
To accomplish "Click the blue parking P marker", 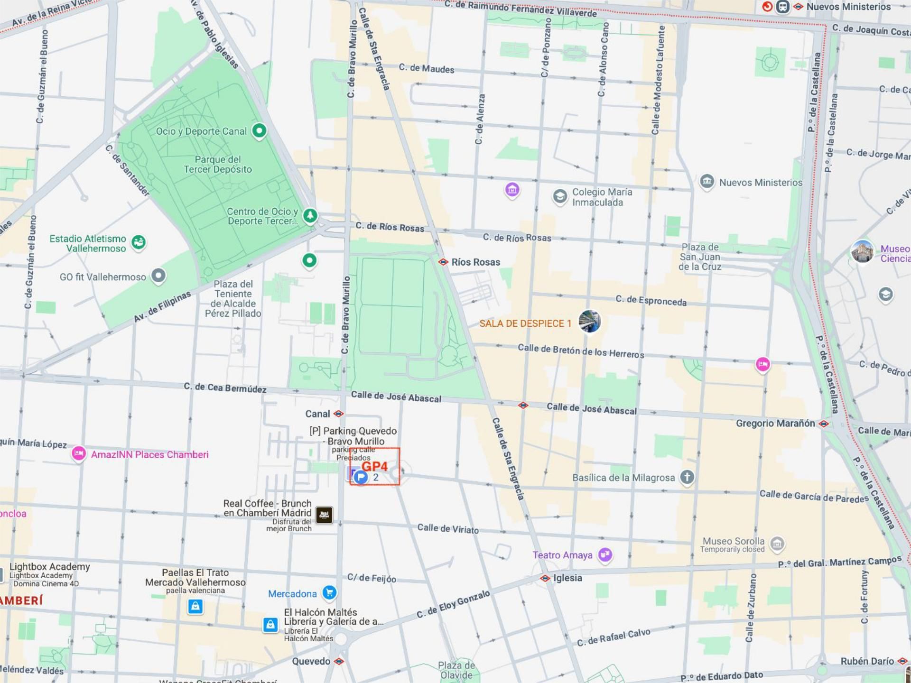I will tap(361, 477).
